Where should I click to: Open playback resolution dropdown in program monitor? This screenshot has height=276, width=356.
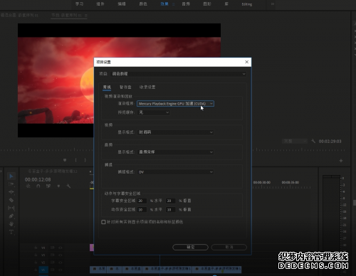pyautogui.click(x=295, y=142)
